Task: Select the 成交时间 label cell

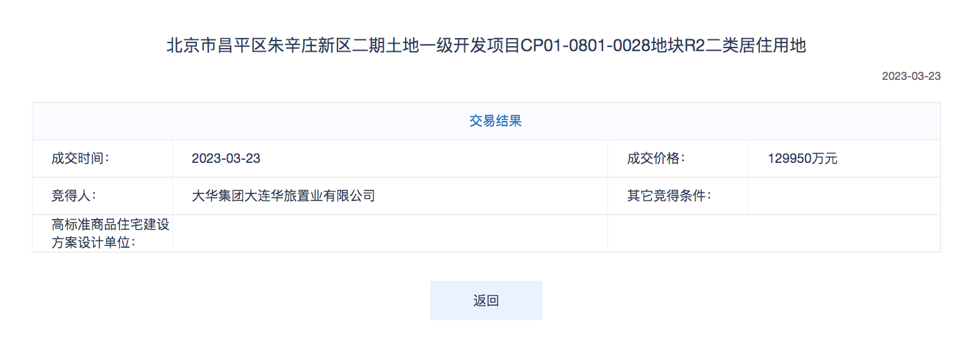Action: (102, 159)
